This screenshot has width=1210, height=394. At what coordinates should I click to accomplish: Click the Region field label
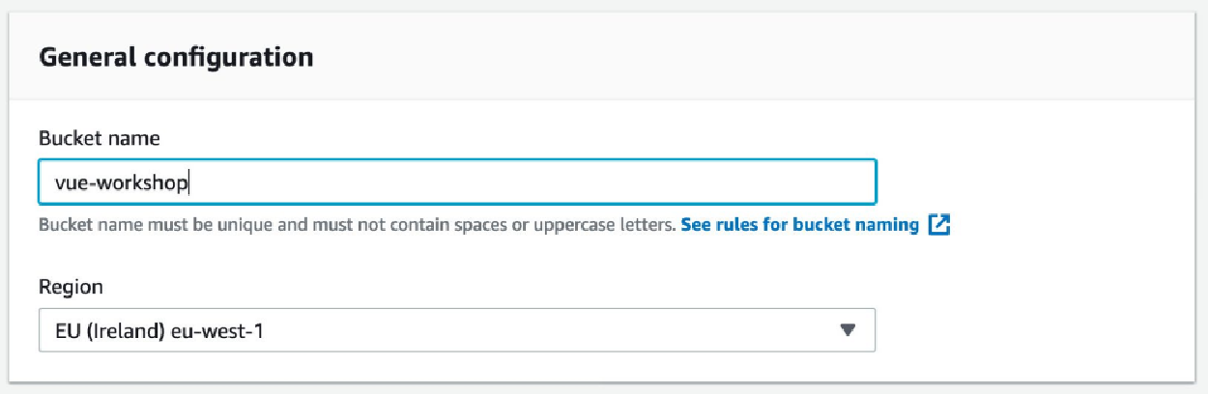(x=71, y=287)
